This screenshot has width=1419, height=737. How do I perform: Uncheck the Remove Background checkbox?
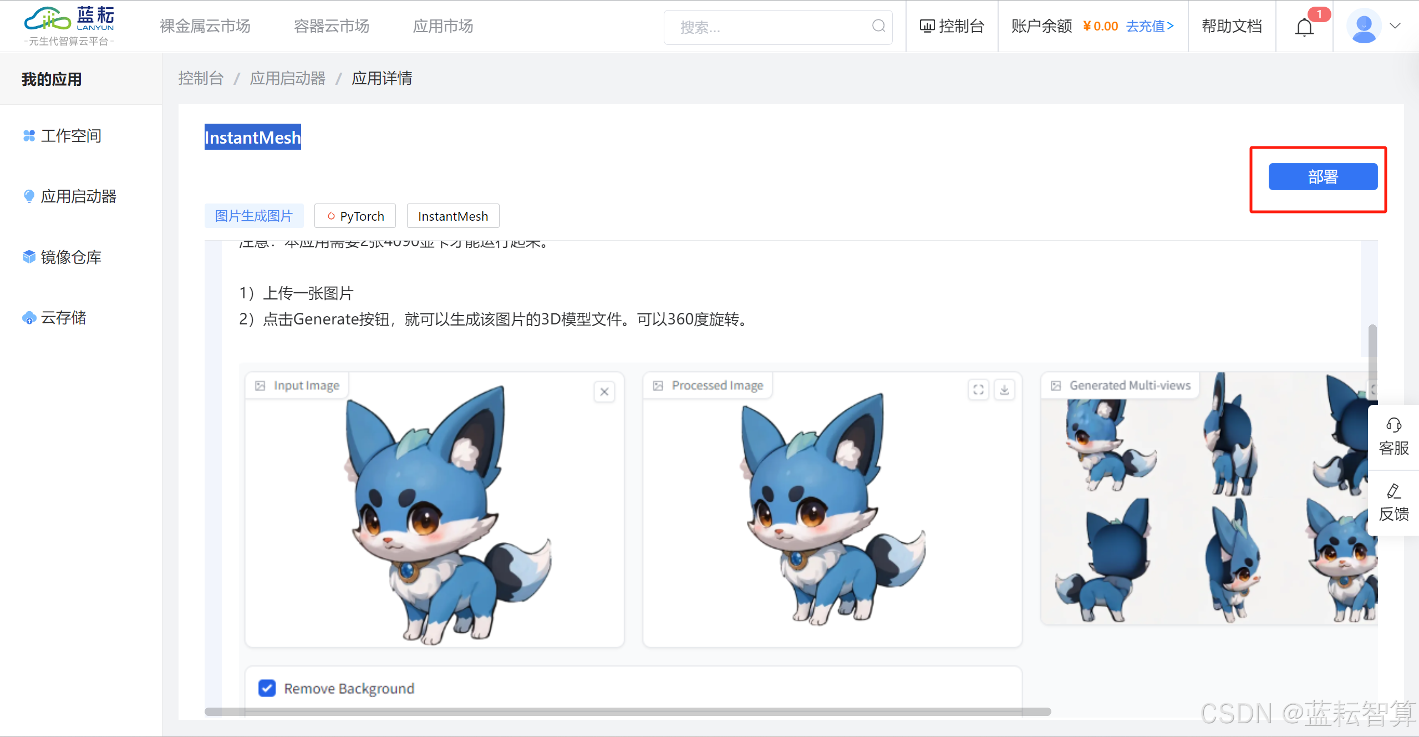coord(267,688)
